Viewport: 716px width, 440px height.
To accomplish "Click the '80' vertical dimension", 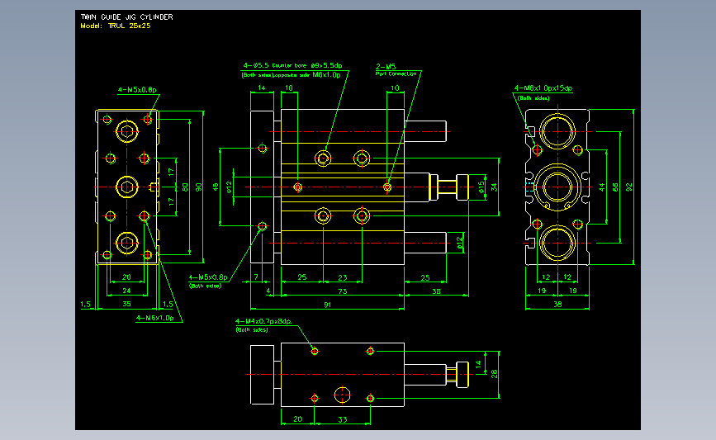I will point(185,187).
